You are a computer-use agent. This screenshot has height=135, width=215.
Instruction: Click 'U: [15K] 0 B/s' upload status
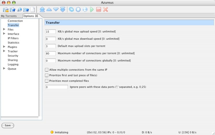(187, 132)
